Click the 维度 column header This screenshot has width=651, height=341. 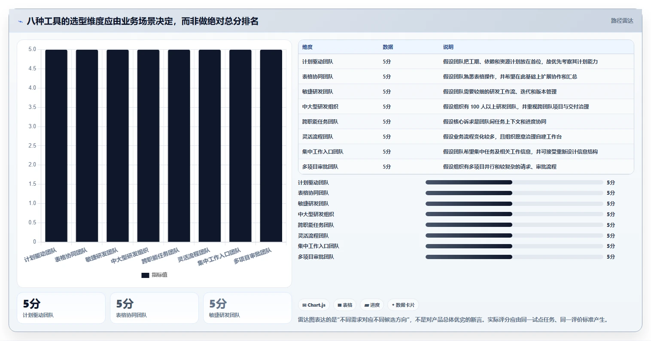[x=307, y=47]
